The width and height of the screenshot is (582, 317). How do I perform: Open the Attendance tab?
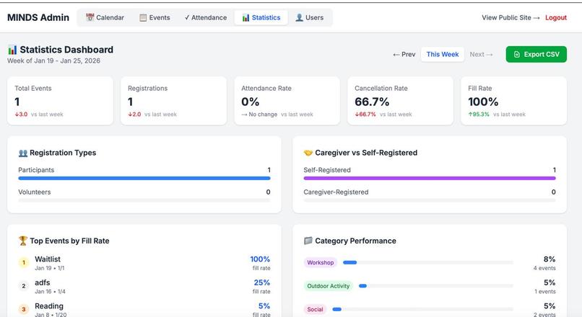(x=206, y=17)
